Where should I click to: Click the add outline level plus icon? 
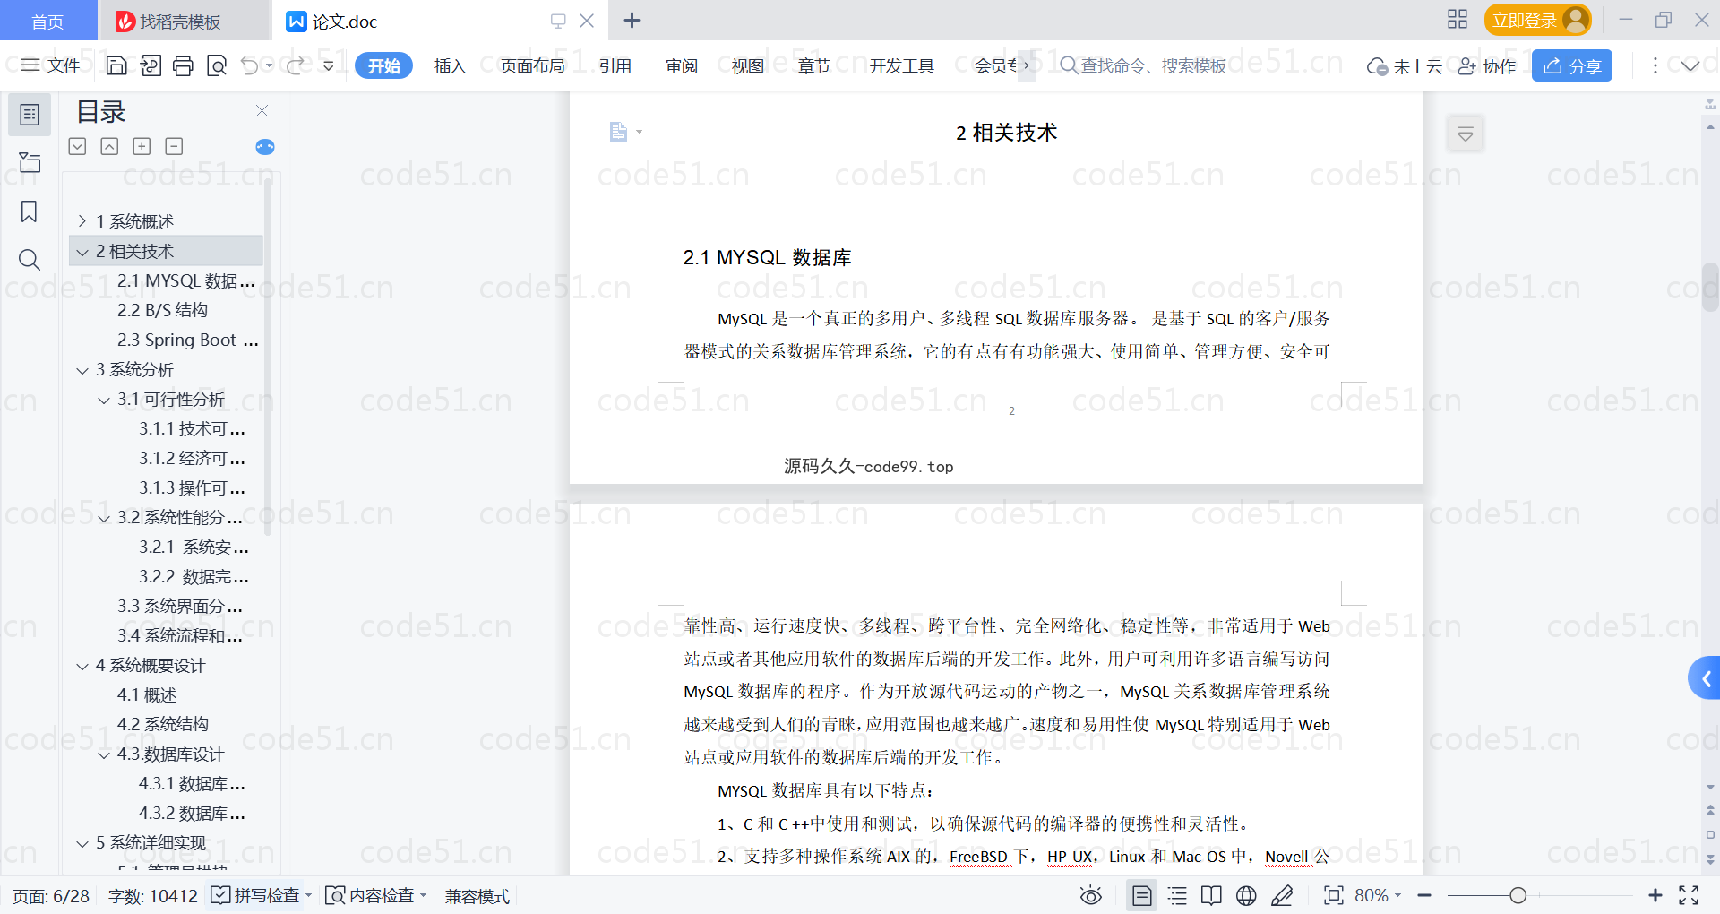pos(142,146)
